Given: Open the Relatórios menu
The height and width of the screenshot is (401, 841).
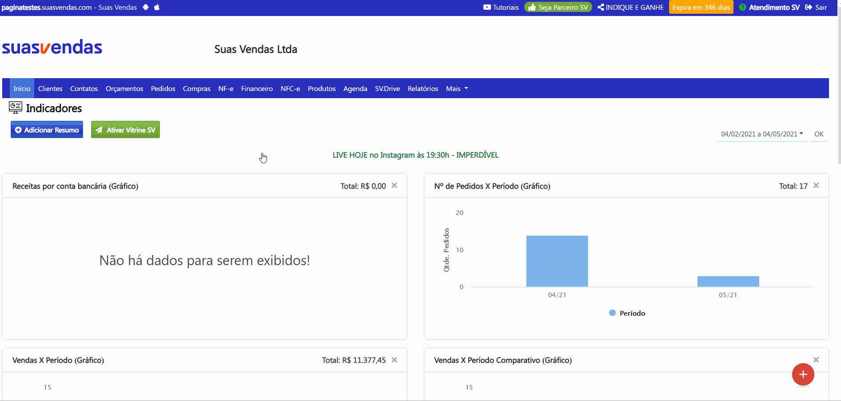Looking at the screenshot, I should [x=423, y=88].
